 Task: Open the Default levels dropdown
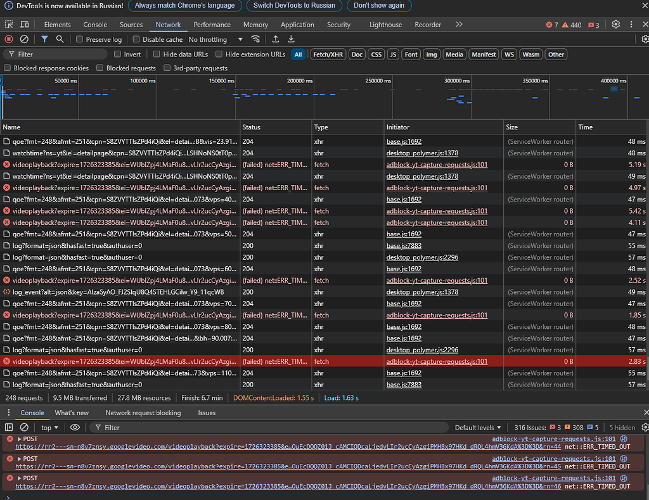pos(478,428)
